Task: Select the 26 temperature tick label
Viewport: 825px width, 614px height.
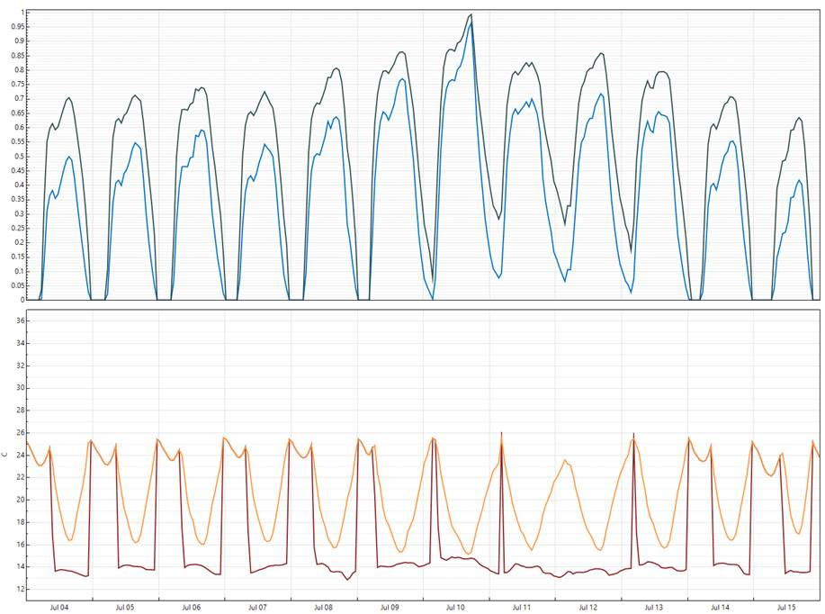Action: tap(21, 432)
